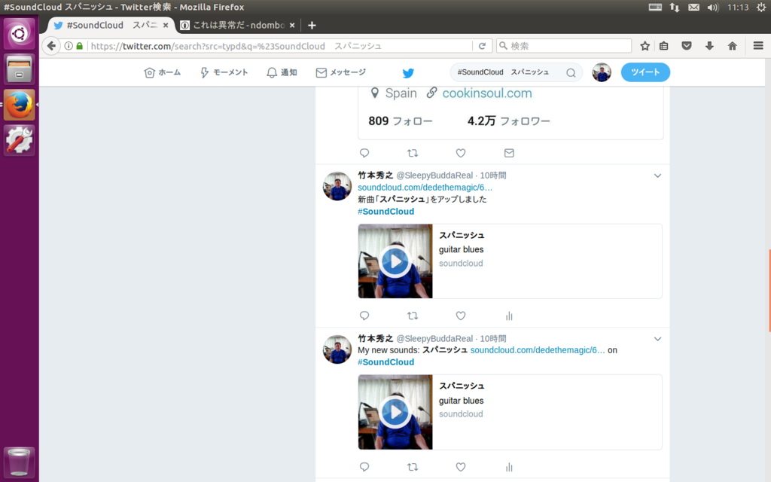
Task: Open the Downloads arrow icon
Action: (x=709, y=46)
